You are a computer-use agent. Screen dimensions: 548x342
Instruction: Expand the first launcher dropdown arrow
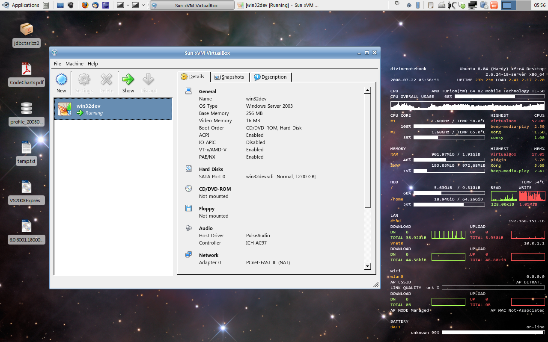pyautogui.click(x=128, y=5)
